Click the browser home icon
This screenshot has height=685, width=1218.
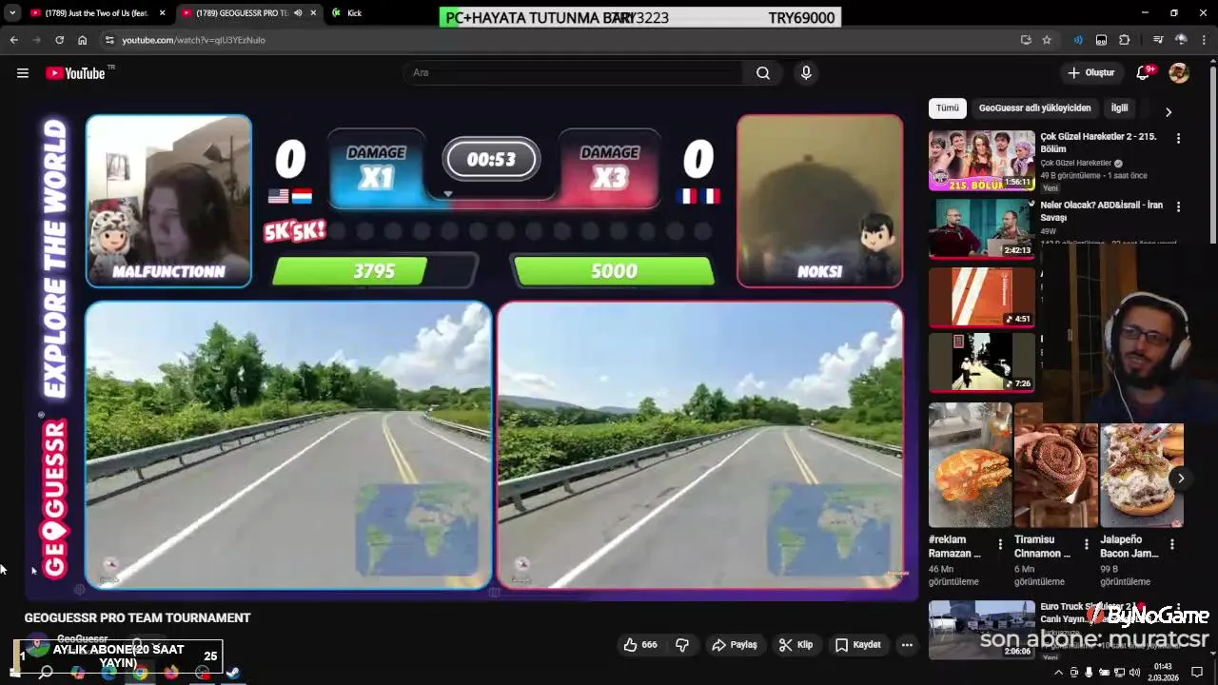[x=83, y=40]
